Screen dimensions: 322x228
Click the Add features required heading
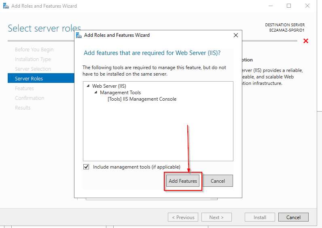coord(152,53)
